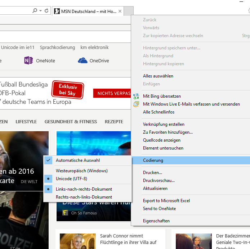Image resolution: width=250 pixels, height=249 pixels.
Task: Click 'Sprachkodierung' search suggestion
Action: [x=57, y=48]
